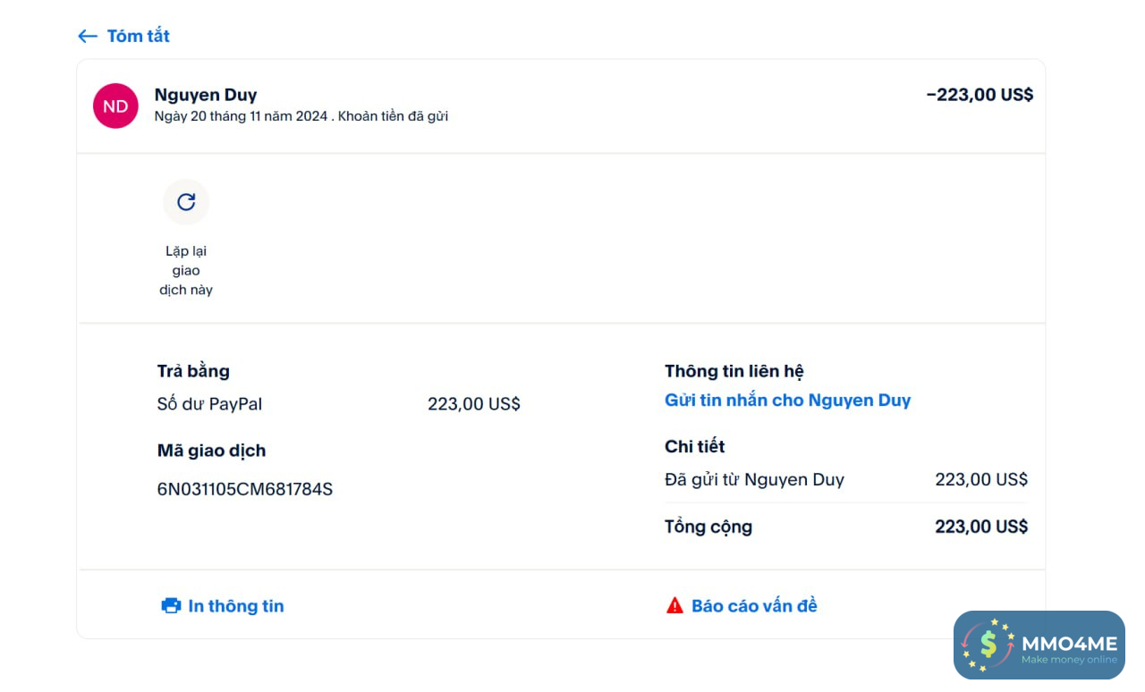Click the ND avatar circle

[x=115, y=105]
